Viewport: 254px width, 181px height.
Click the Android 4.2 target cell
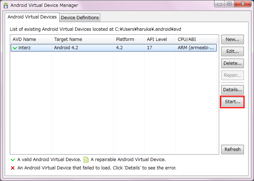coord(66,48)
